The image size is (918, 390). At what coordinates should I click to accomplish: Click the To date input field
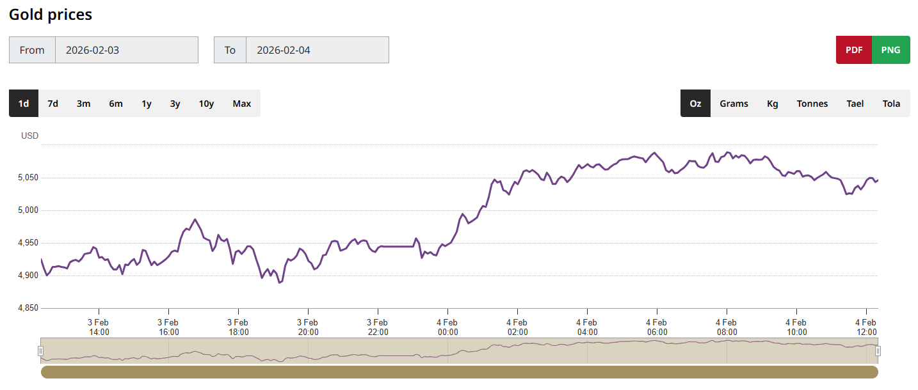click(317, 50)
